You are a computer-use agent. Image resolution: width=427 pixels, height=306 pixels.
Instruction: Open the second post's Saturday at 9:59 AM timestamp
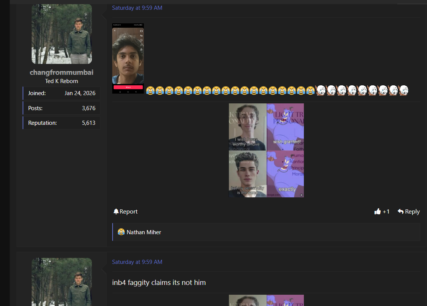pyautogui.click(x=137, y=262)
